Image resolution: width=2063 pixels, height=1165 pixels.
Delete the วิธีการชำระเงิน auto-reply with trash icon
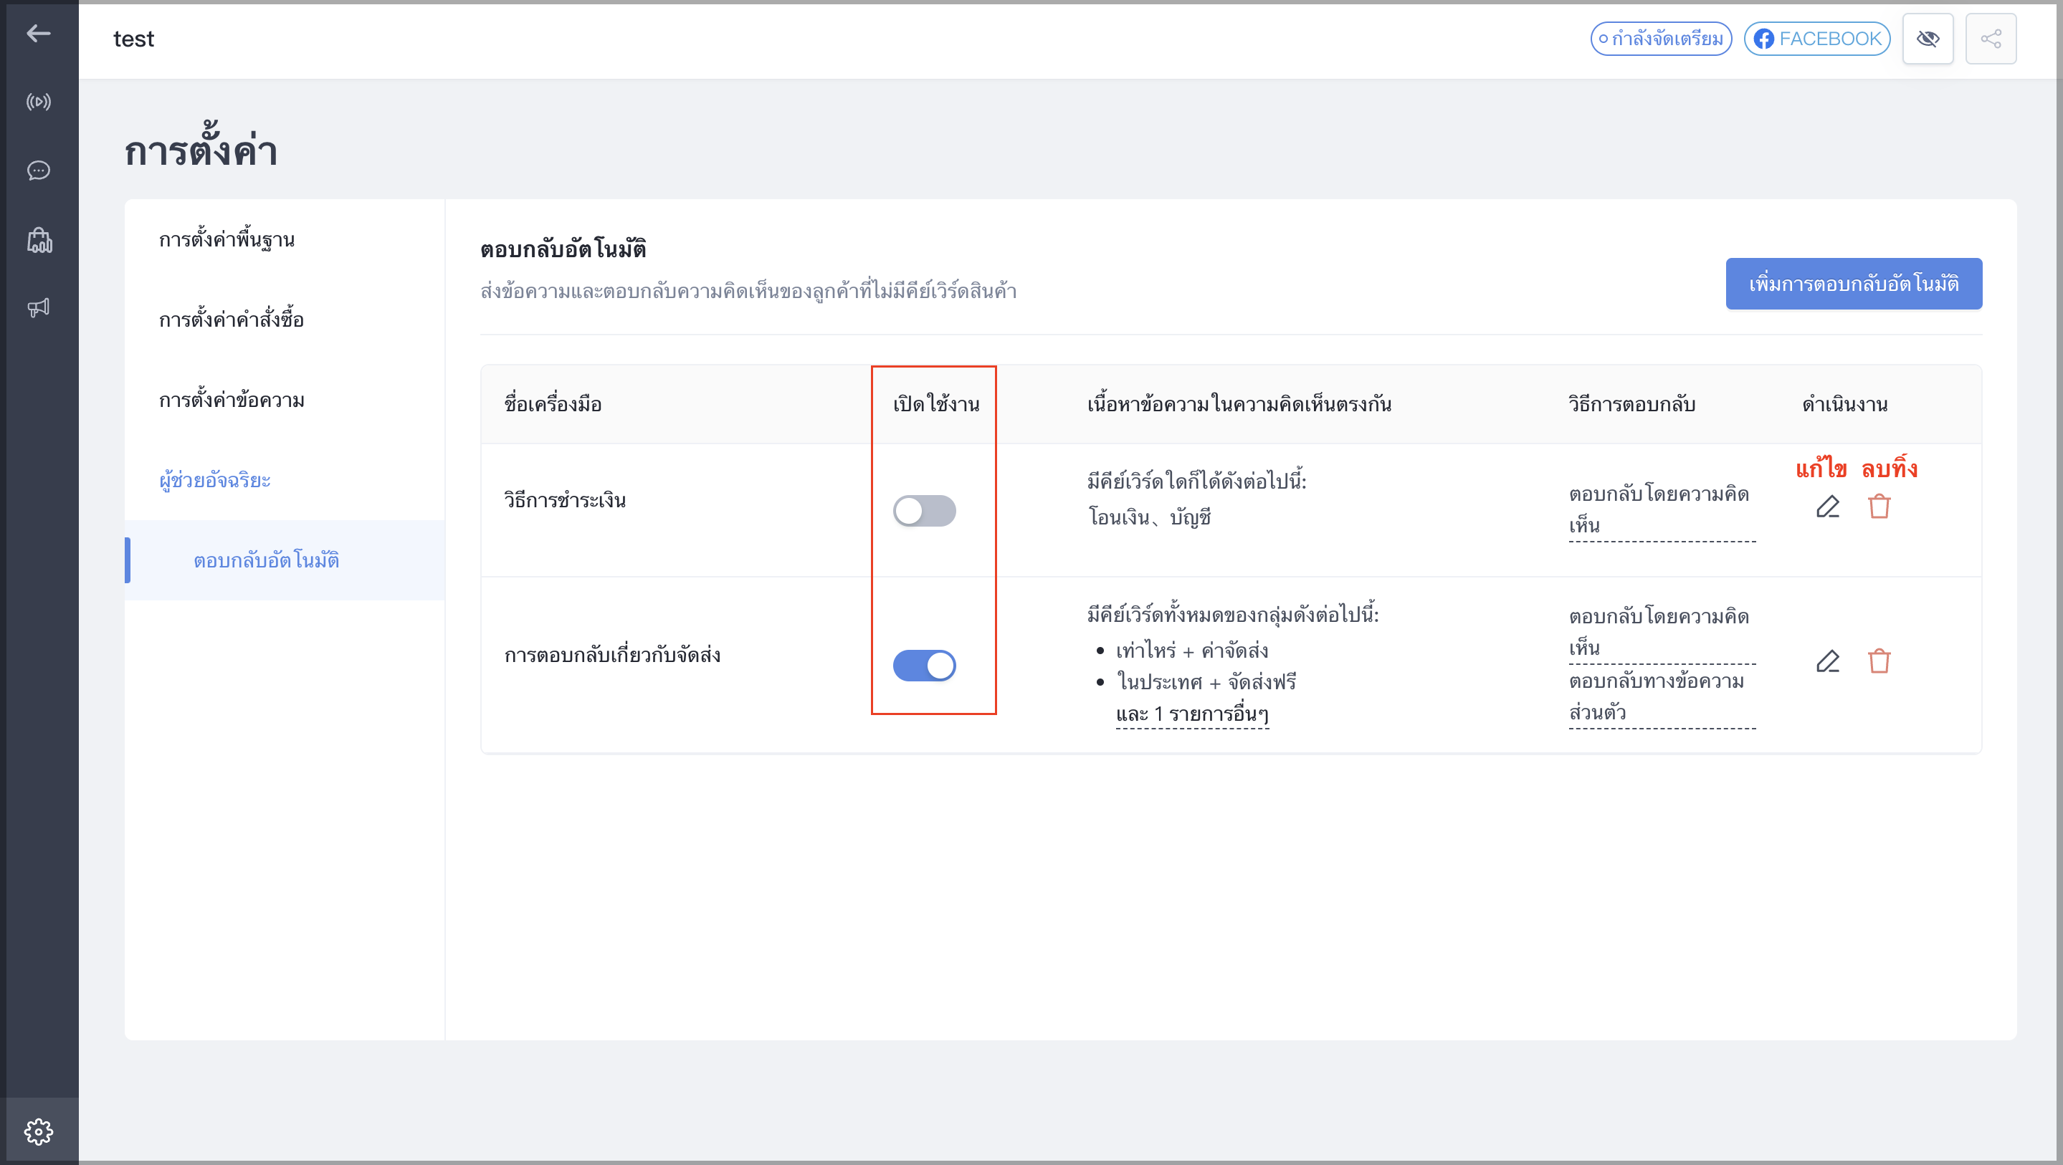pos(1879,507)
